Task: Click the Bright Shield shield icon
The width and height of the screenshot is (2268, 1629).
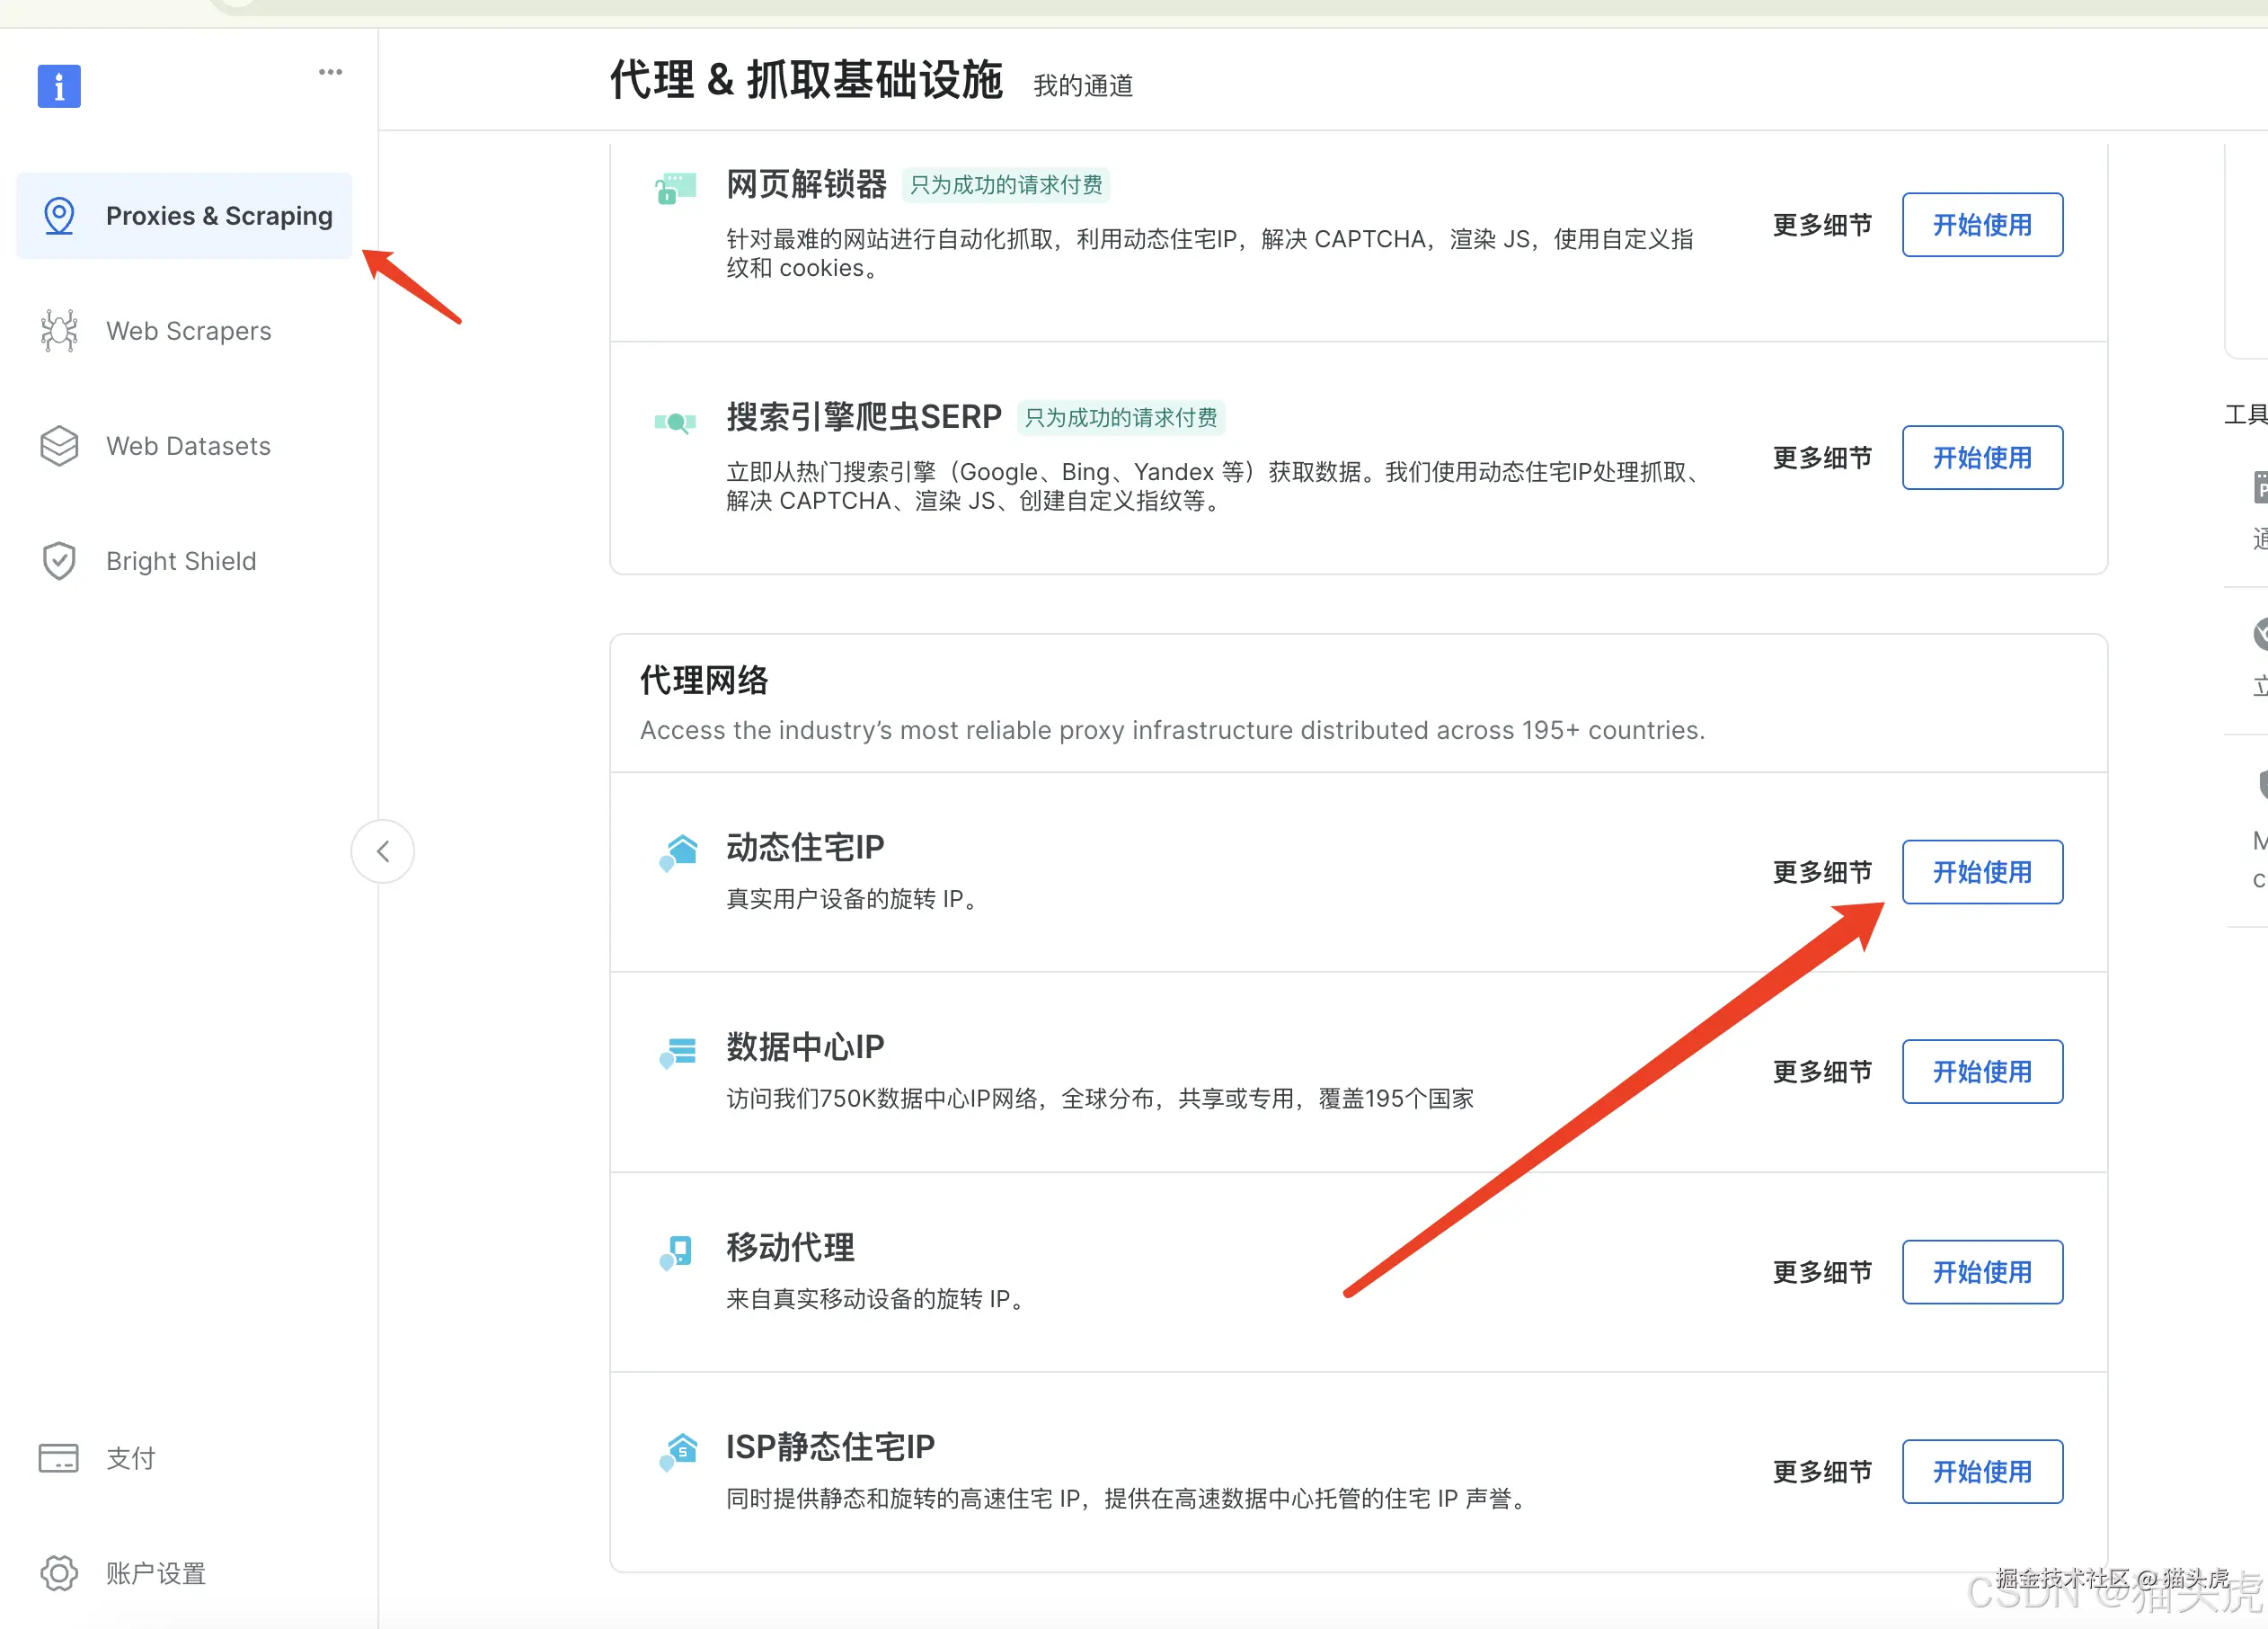Action: pos(58,560)
